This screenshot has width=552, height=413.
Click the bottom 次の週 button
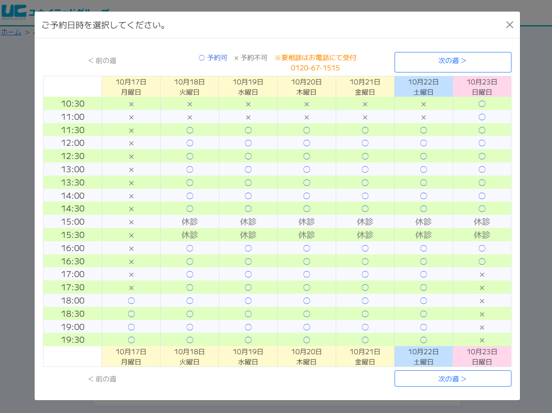(453, 378)
